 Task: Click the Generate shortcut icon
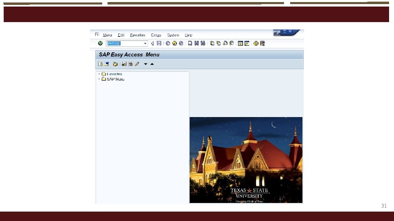point(247,43)
